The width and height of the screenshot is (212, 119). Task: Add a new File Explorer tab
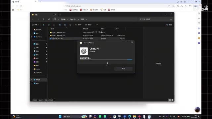pyautogui.click(x=60, y=15)
